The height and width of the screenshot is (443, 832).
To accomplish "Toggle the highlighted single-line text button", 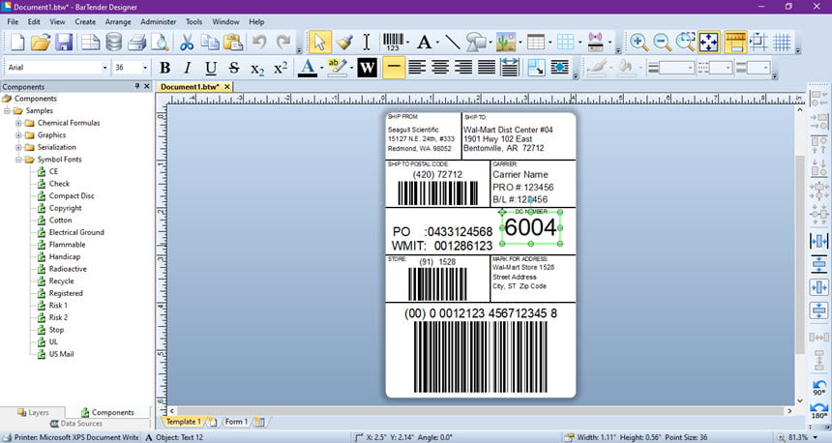I will (393, 68).
